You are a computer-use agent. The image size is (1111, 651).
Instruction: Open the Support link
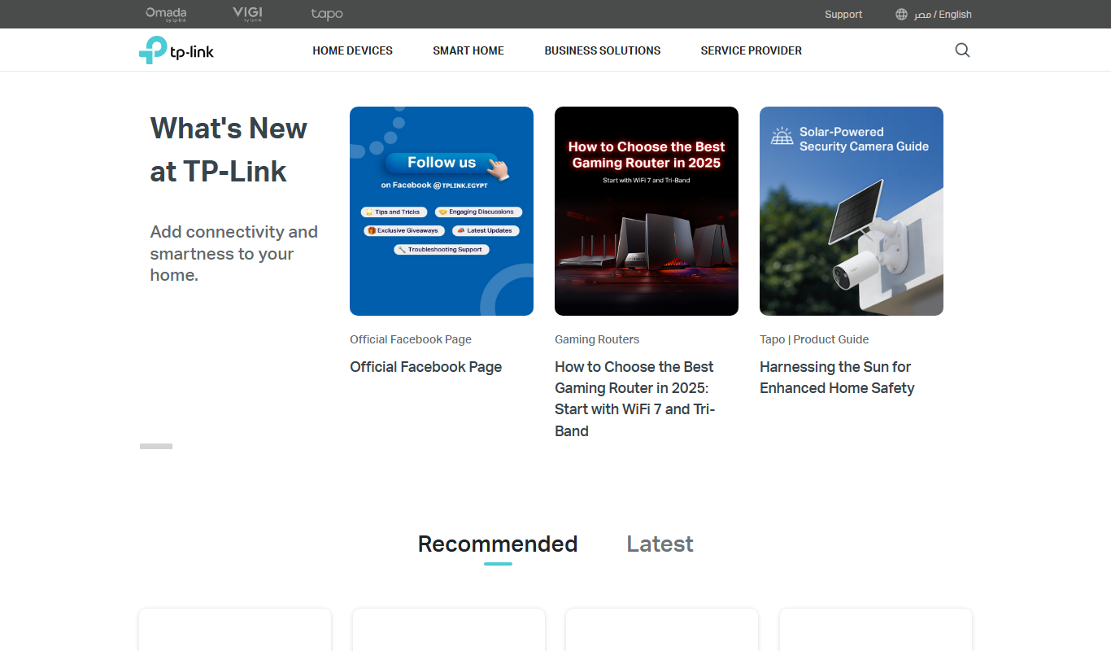tap(843, 15)
